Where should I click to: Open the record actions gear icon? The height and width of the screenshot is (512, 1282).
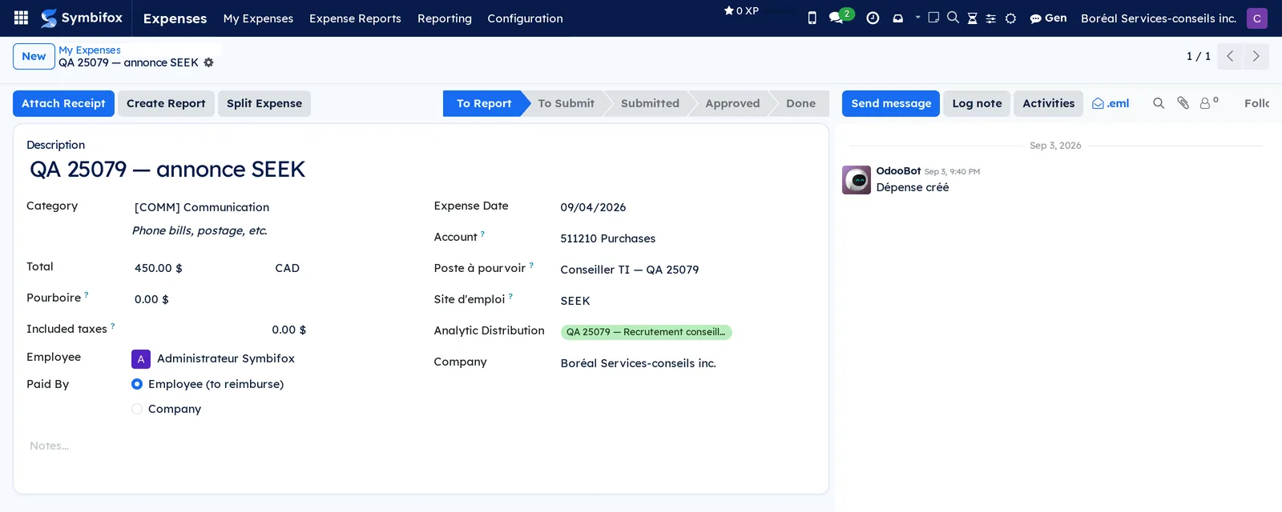pyautogui.click(x=208, y=62)
